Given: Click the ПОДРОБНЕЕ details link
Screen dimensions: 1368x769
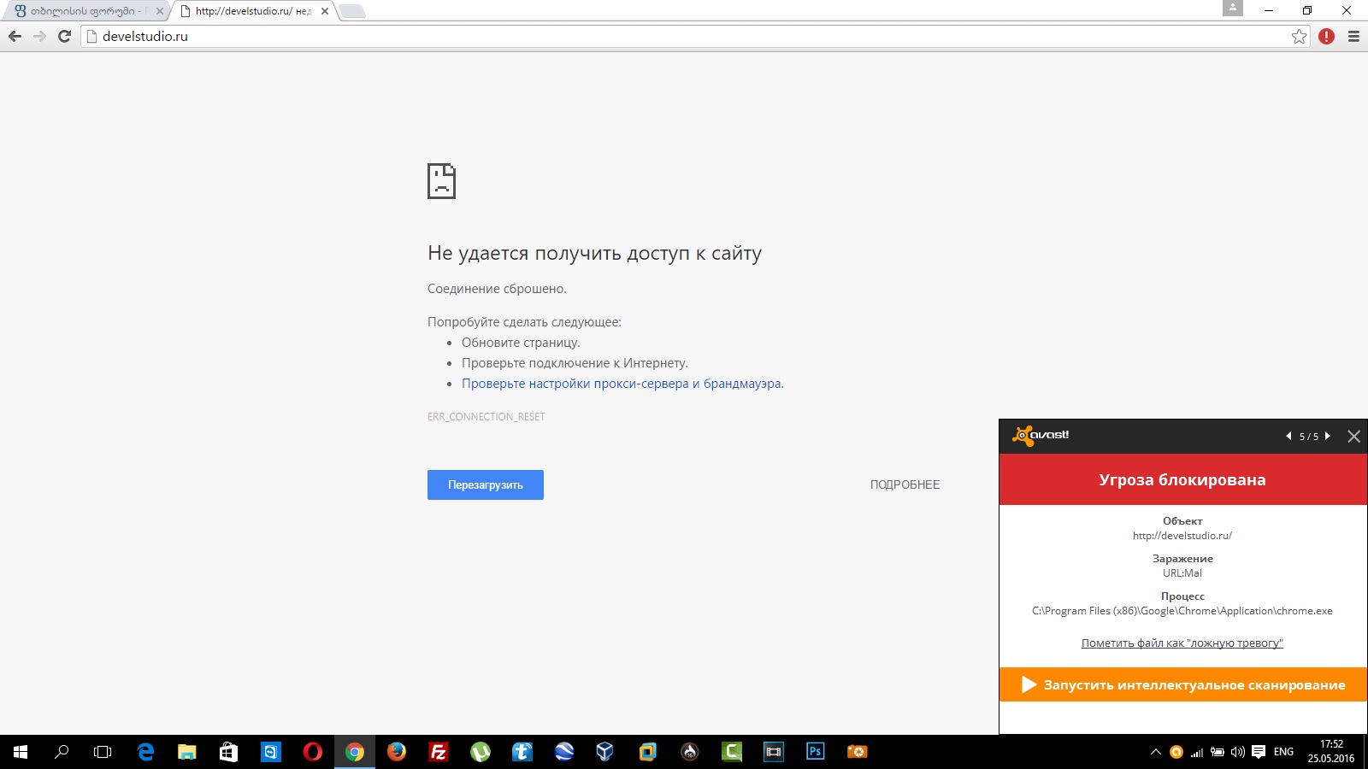Looking at the screenshot, I should point(905,484).
